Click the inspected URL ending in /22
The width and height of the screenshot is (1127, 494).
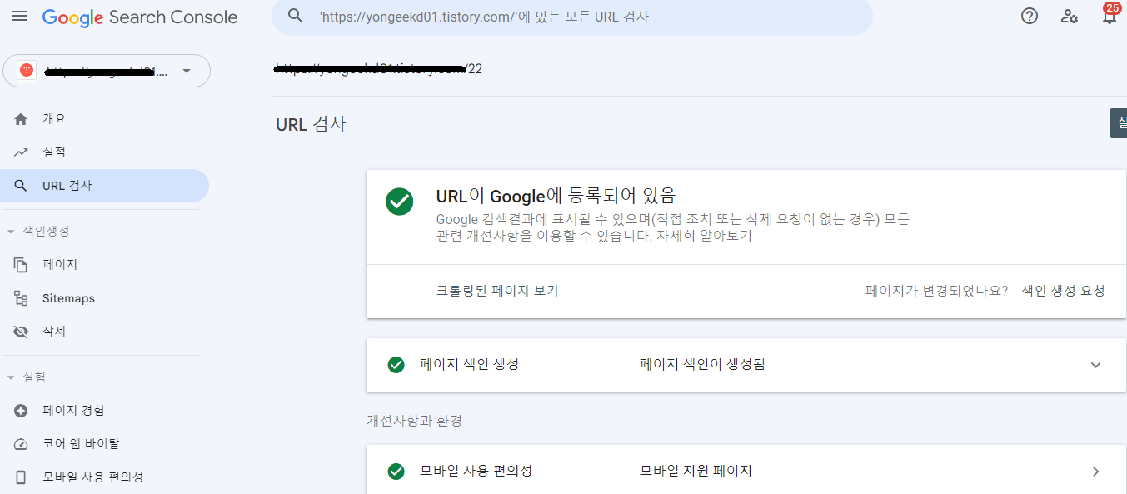tap(378, 68)
